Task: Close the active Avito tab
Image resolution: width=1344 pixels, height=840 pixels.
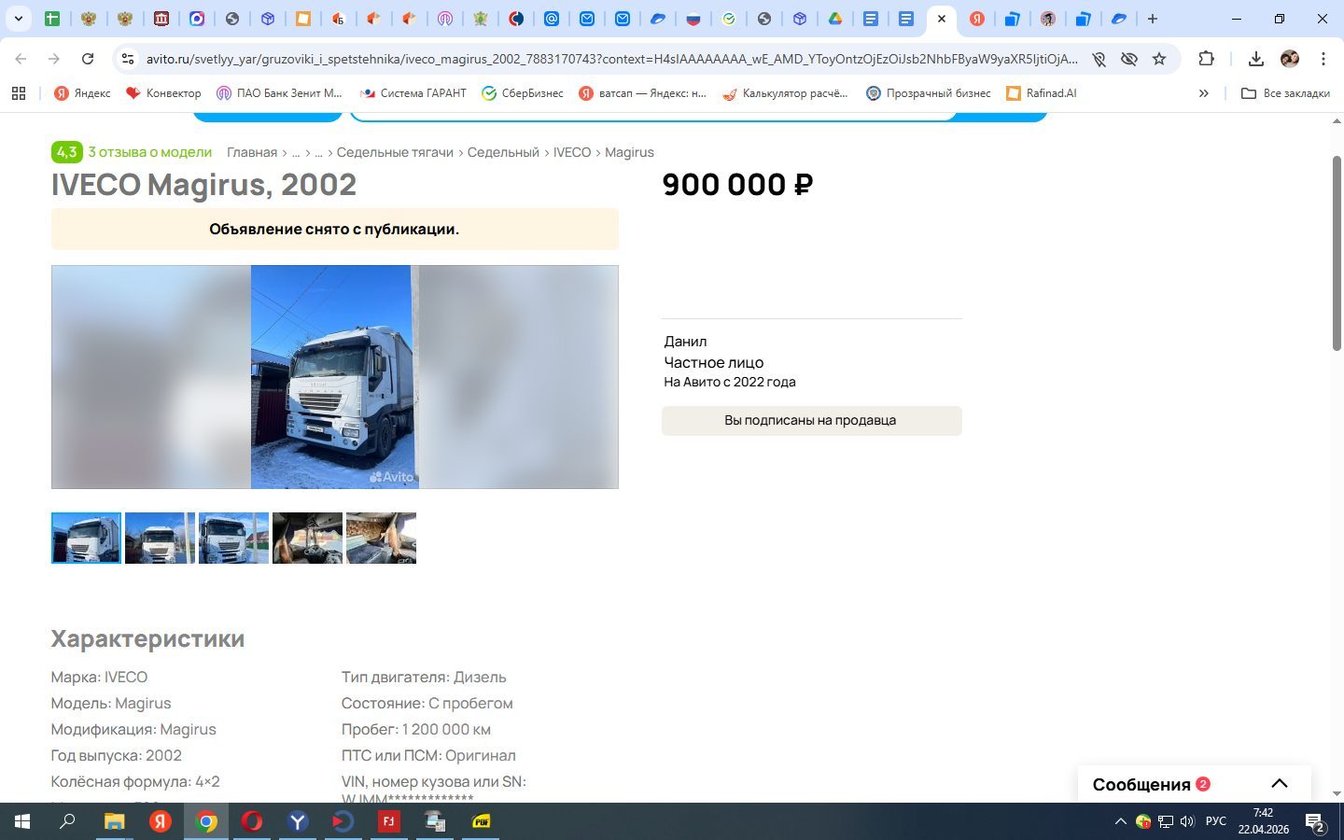Action: tap(942, 19)
